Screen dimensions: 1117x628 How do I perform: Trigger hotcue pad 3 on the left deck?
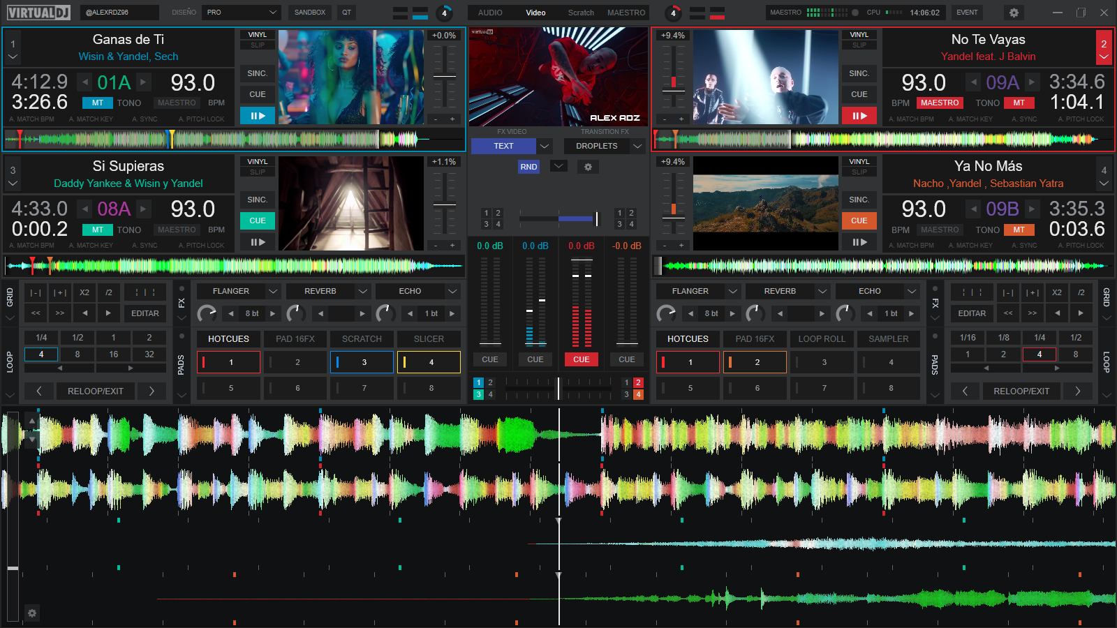[363, 362]
